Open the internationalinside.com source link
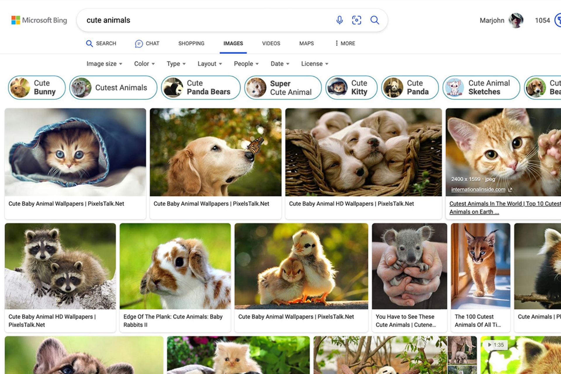The image size is (561, 374). [x=478, y=190]
